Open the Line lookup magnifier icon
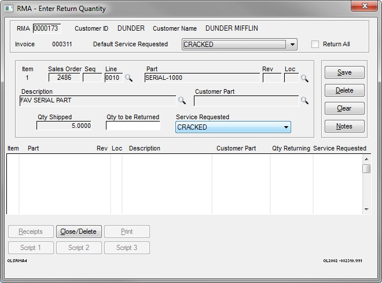Image resolution: width=382 pixels, height=283 pixels. [x=128, y=78]
